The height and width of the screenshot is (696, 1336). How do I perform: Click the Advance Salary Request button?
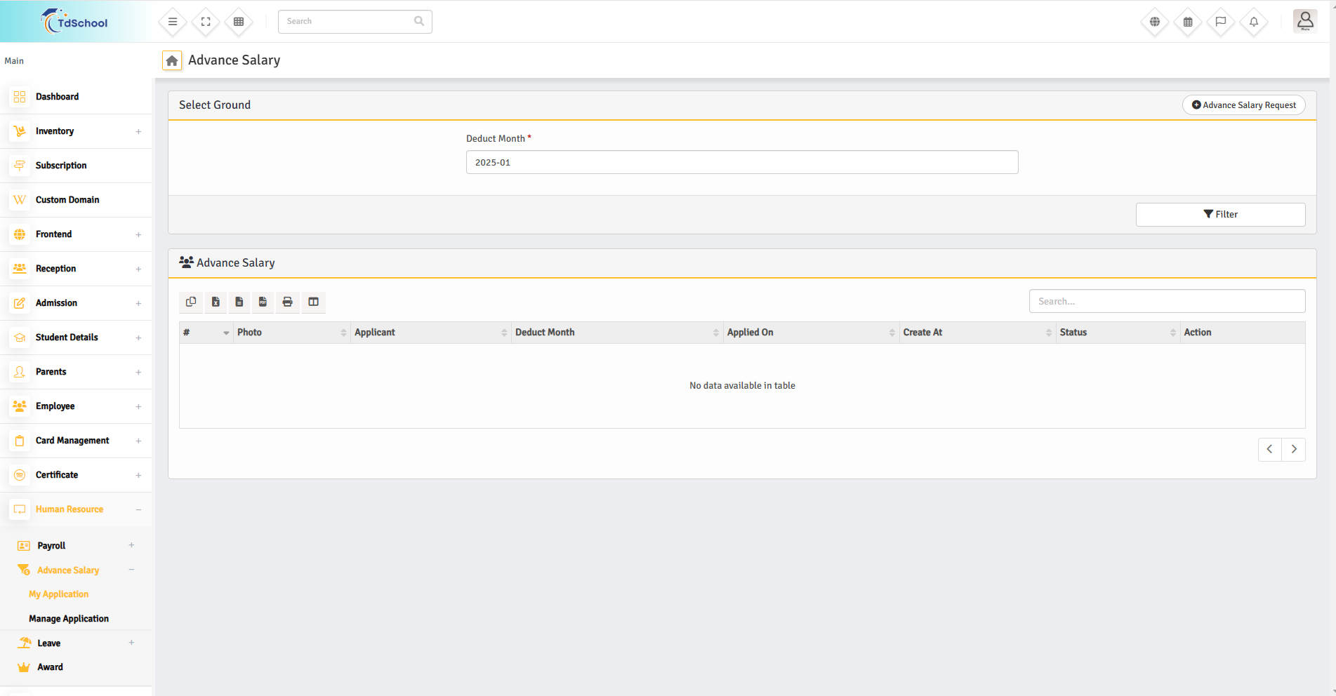point(1243,105)
